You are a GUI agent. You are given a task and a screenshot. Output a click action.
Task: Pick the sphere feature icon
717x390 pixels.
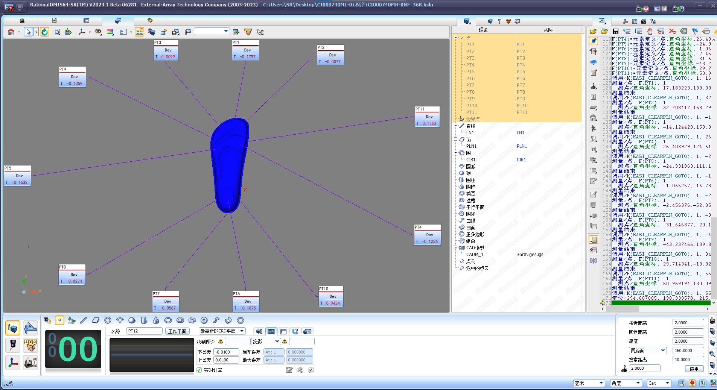(x=132, y=320)
